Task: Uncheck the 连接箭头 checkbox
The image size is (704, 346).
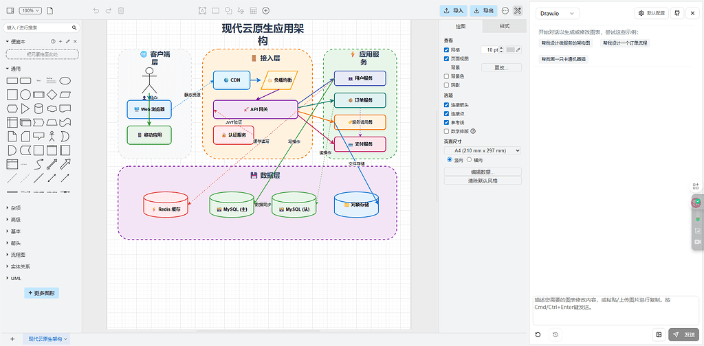Action: pyautogui.click(x=446, y=105)
